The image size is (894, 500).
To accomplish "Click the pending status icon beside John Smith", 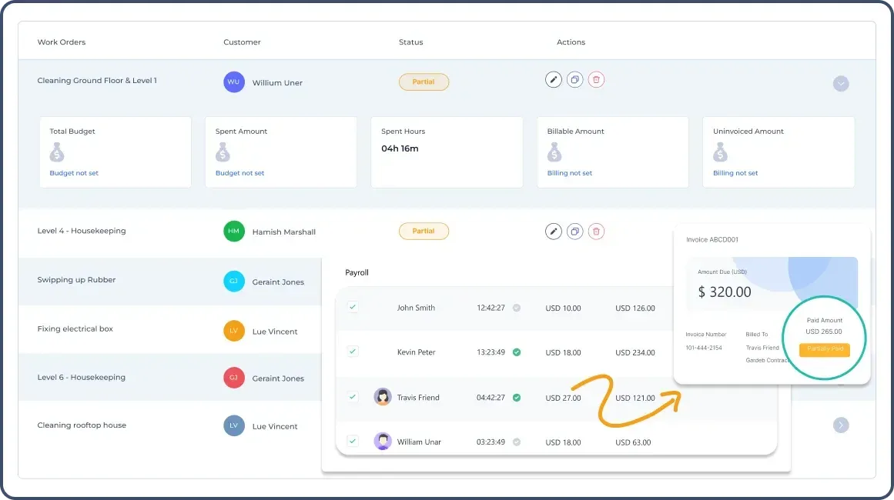I will point(517,308).
